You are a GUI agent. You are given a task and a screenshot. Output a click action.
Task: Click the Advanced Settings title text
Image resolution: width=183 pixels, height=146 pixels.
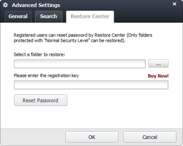pos(36,5)
